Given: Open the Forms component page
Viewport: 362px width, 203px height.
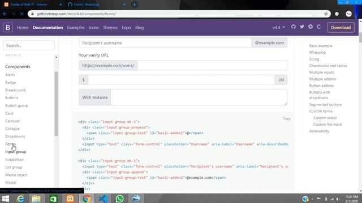Looking at the screenshot, I should pos(10,144).
